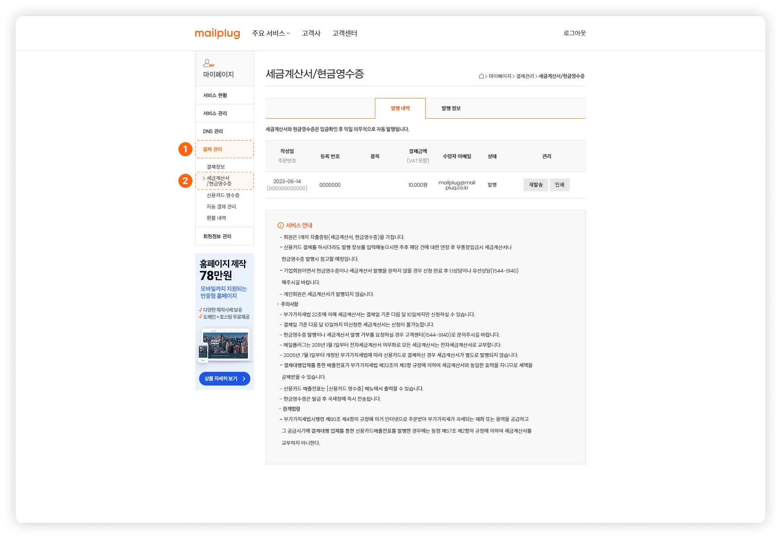Click the home breadcrumb icon
781x539 pixels.
click(481, 76)
